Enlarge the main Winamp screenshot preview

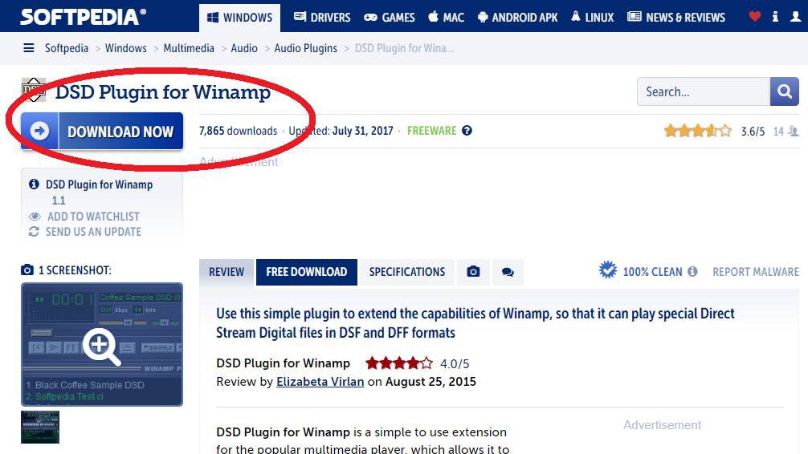click(102, 344)
